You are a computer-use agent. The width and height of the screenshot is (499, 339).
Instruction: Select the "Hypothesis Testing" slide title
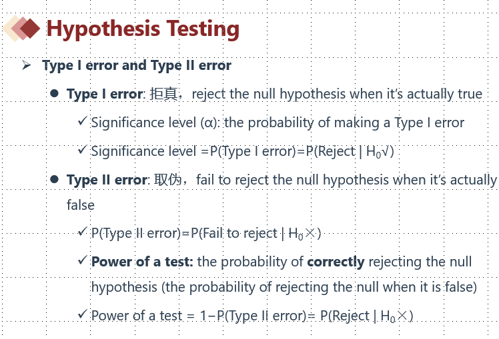click(x=143, y=29)
